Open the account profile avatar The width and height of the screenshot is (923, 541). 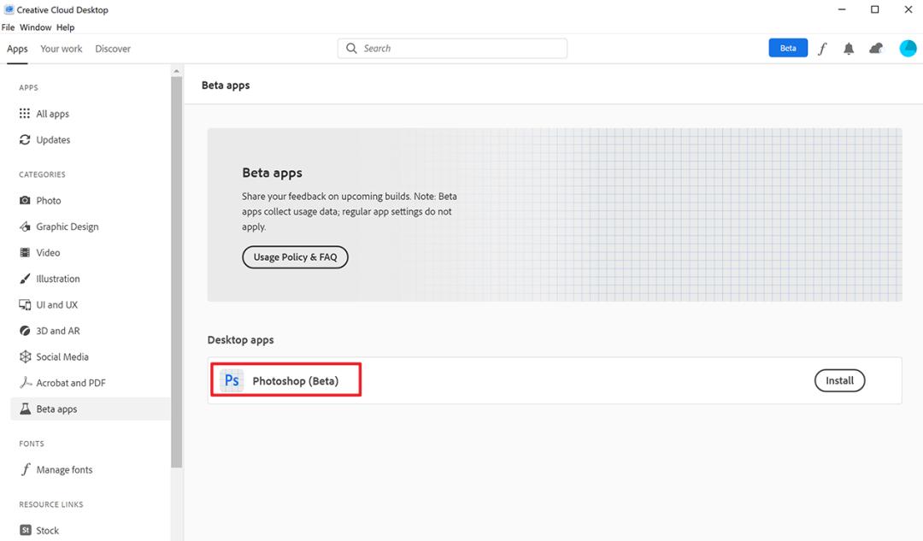coord(908,49)
